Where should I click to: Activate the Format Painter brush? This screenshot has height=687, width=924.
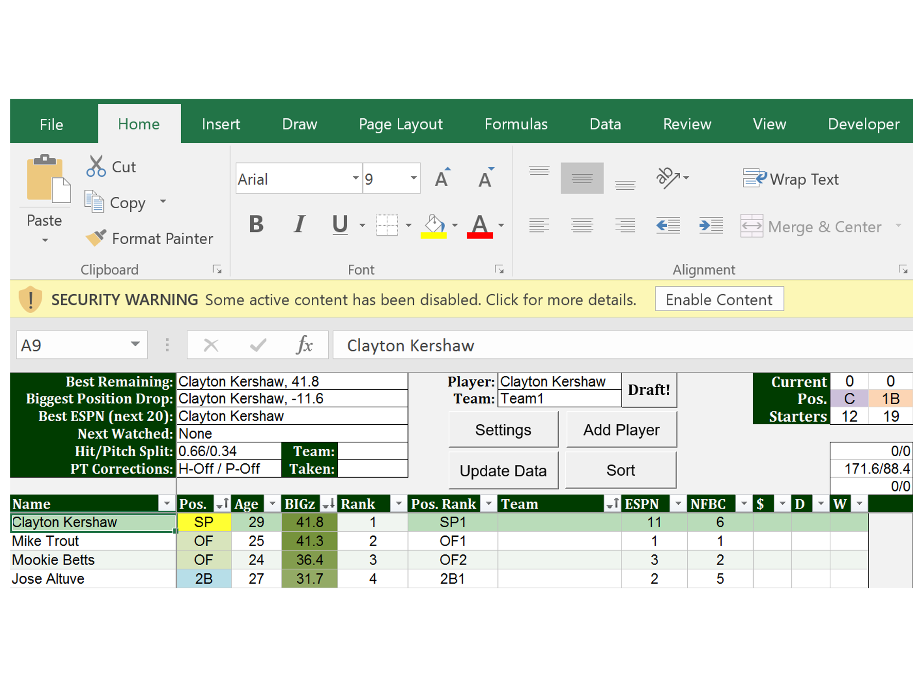click(x=96, y=238)
